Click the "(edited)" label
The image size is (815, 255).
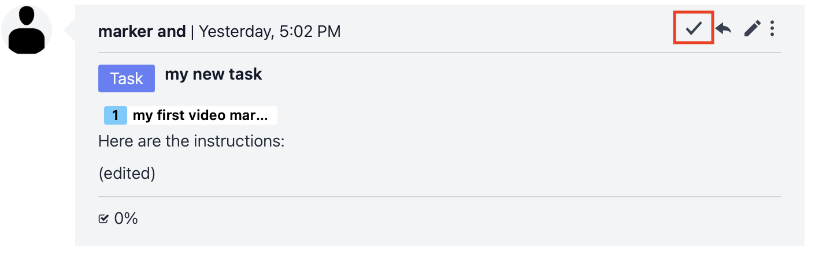tap(127, 173)
